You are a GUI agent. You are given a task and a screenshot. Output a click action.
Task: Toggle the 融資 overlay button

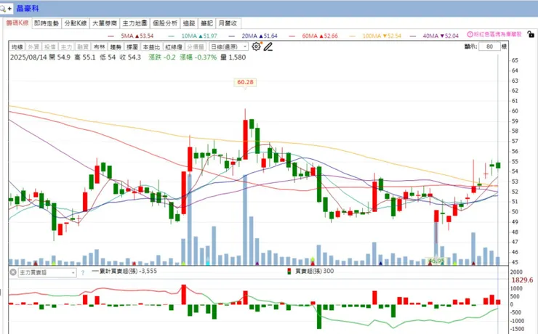pos(83,47)
